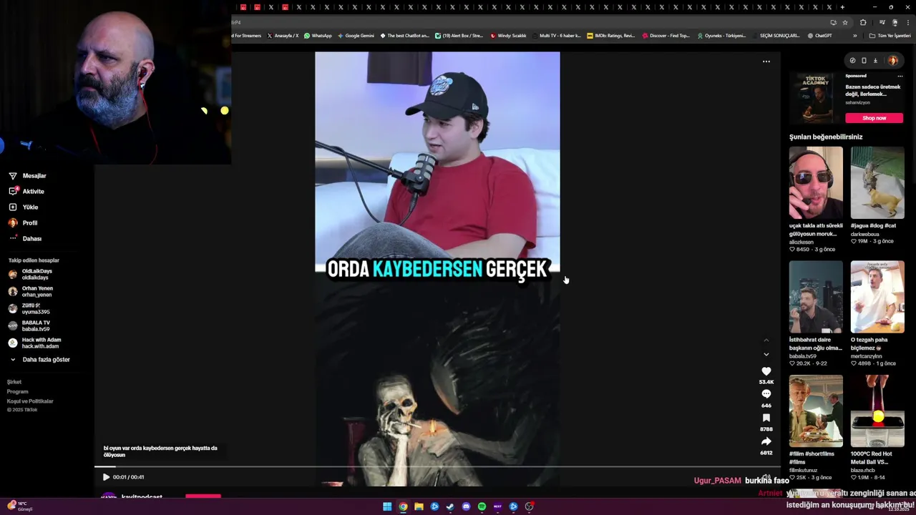The image size is (916, 515).
Task: Seek on the video progress bar
Action: (x=437, y=467)
